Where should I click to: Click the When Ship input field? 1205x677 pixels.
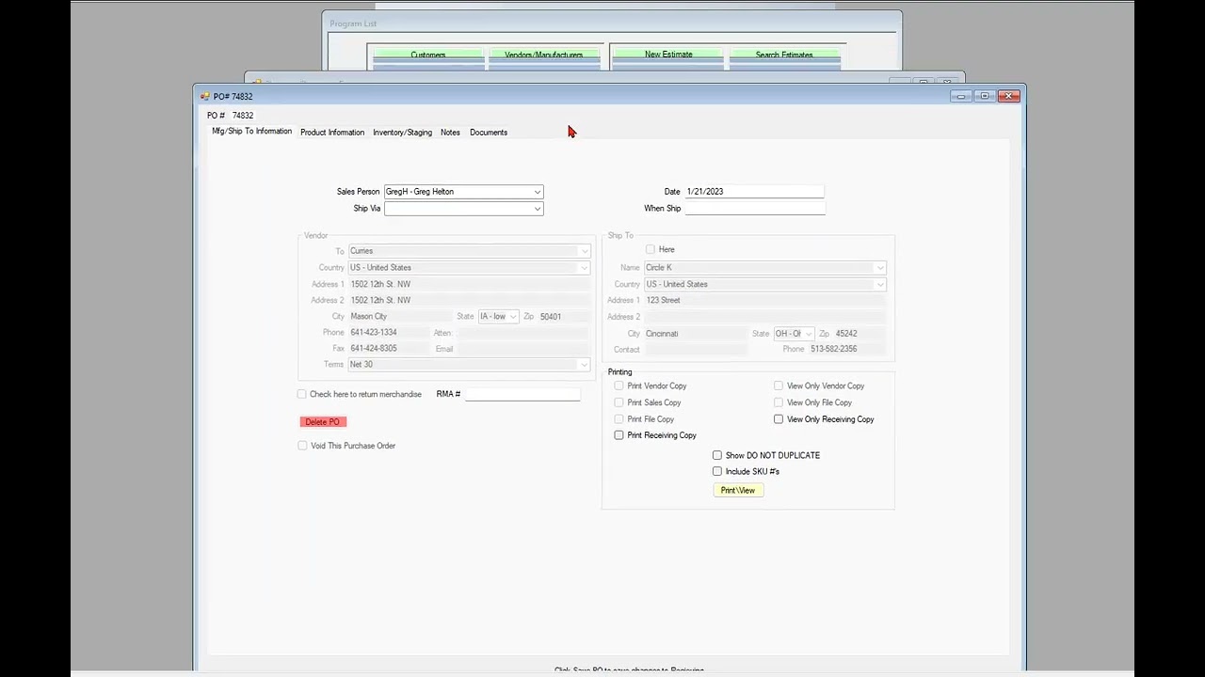754,209
